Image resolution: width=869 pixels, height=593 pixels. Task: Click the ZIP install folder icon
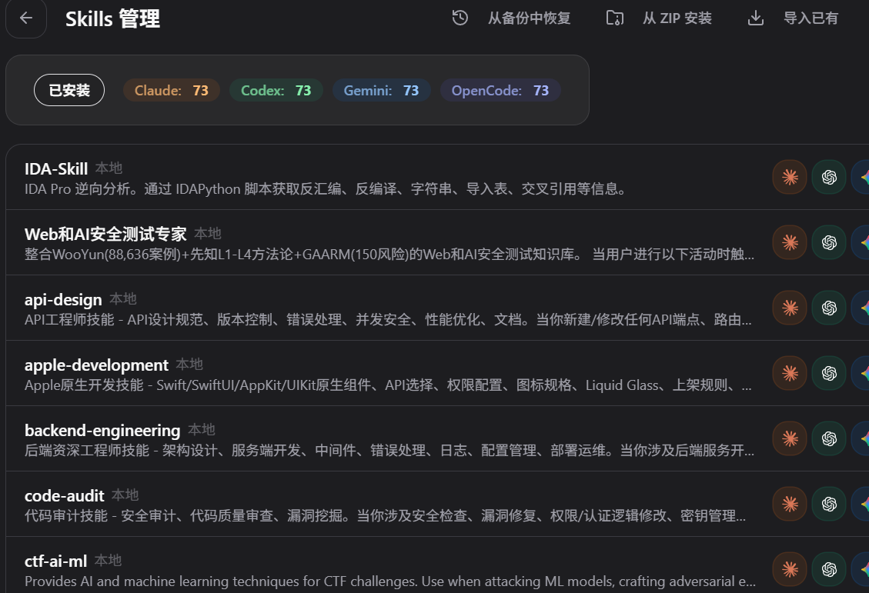click(615, 18)
